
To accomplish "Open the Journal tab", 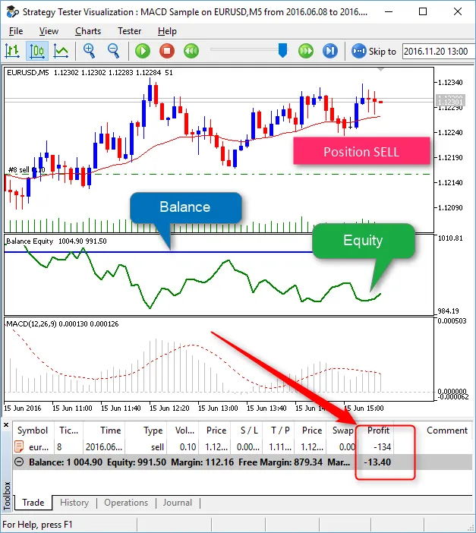I will (x=177, y=503).
